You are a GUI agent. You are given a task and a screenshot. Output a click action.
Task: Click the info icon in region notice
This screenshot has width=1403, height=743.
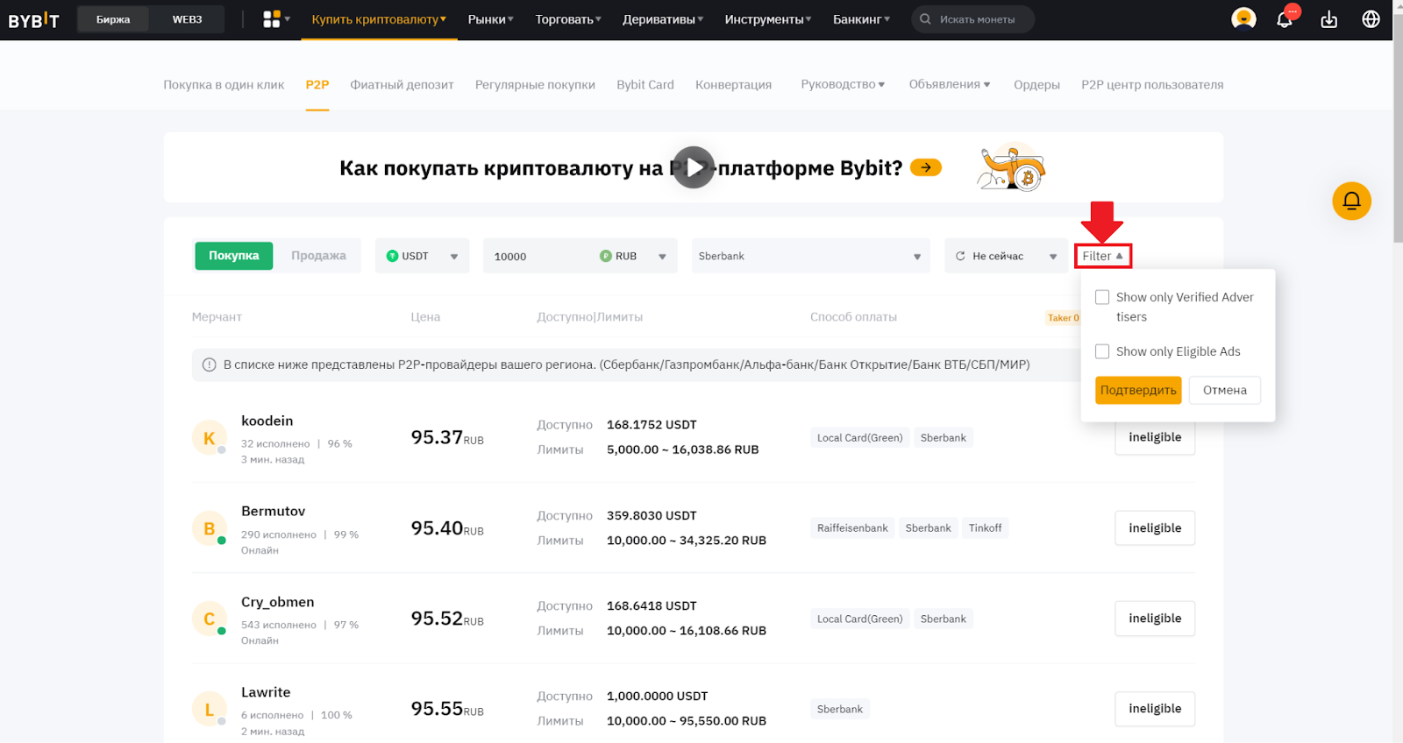[x=209, y=364]
